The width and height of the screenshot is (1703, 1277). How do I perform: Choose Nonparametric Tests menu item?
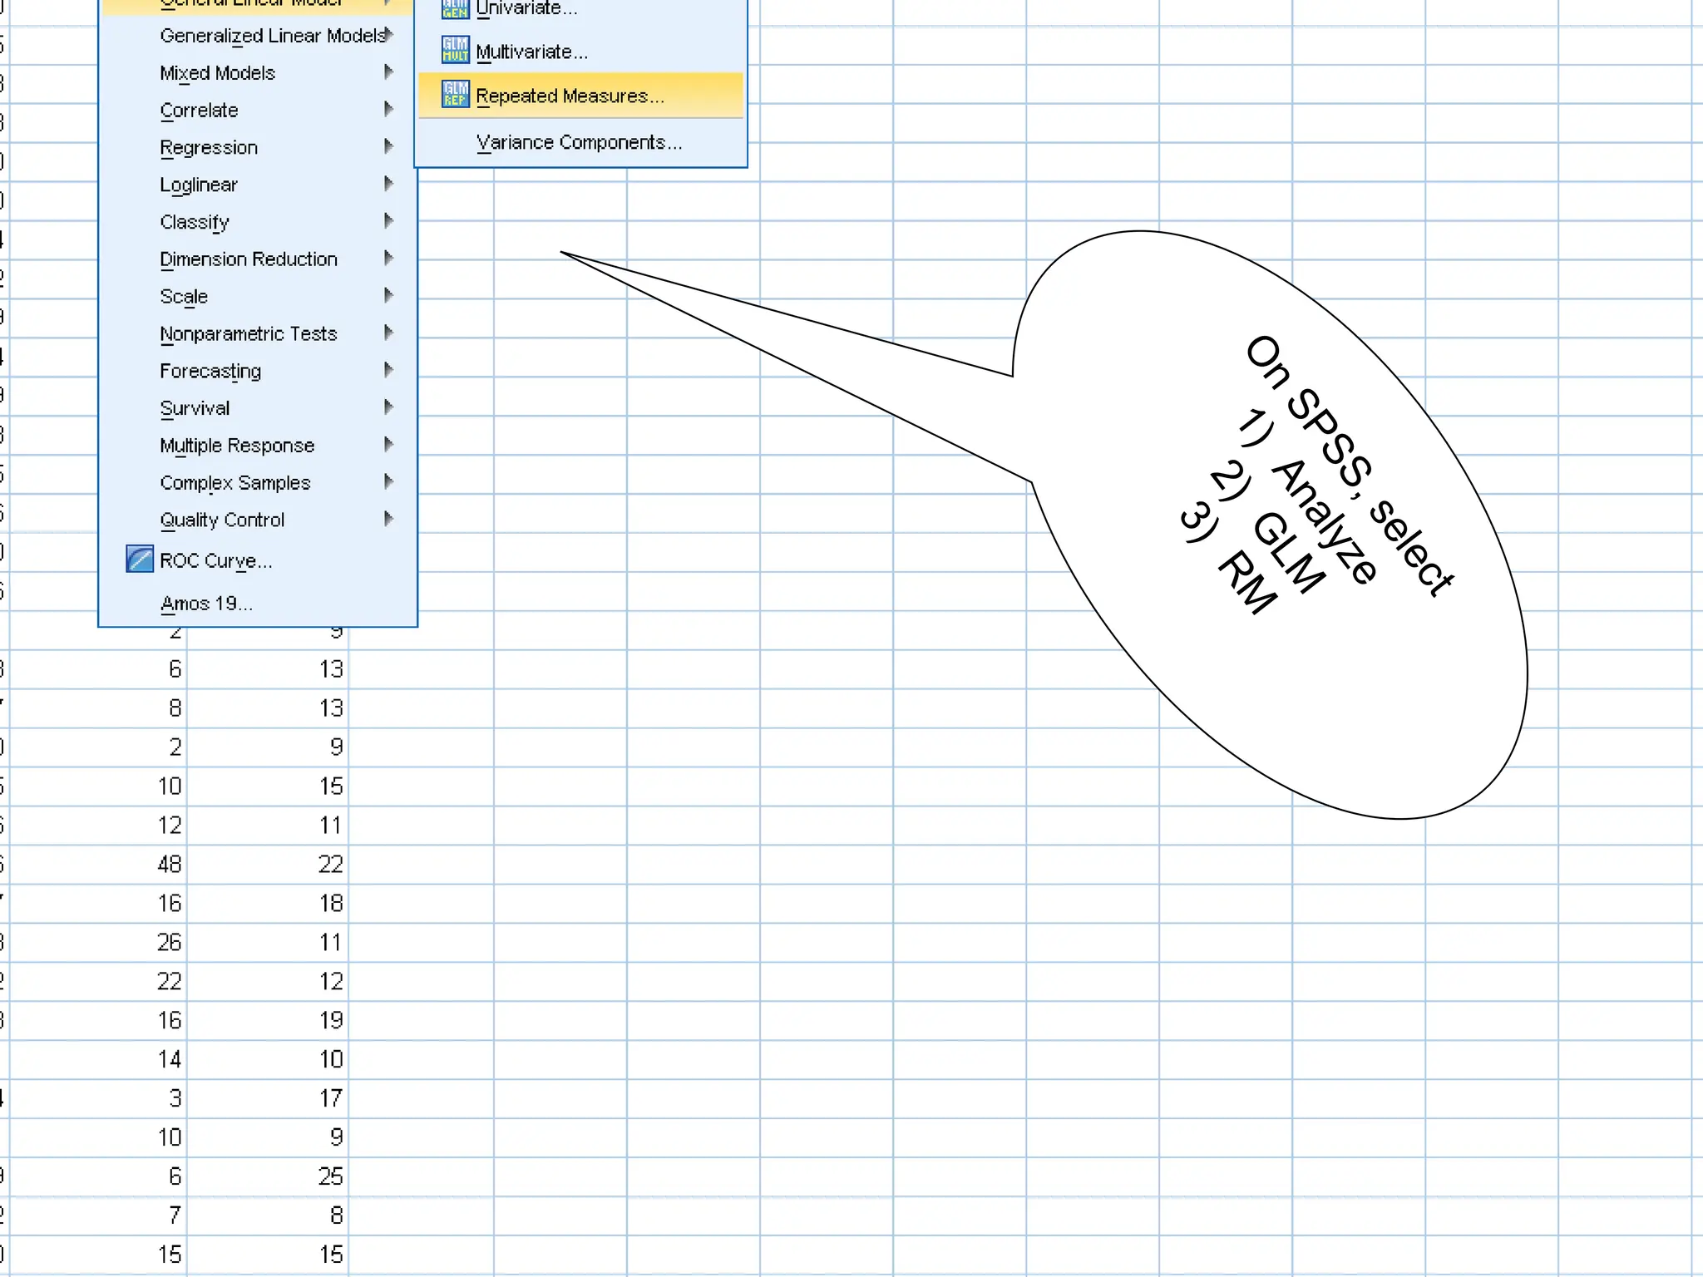248,333
